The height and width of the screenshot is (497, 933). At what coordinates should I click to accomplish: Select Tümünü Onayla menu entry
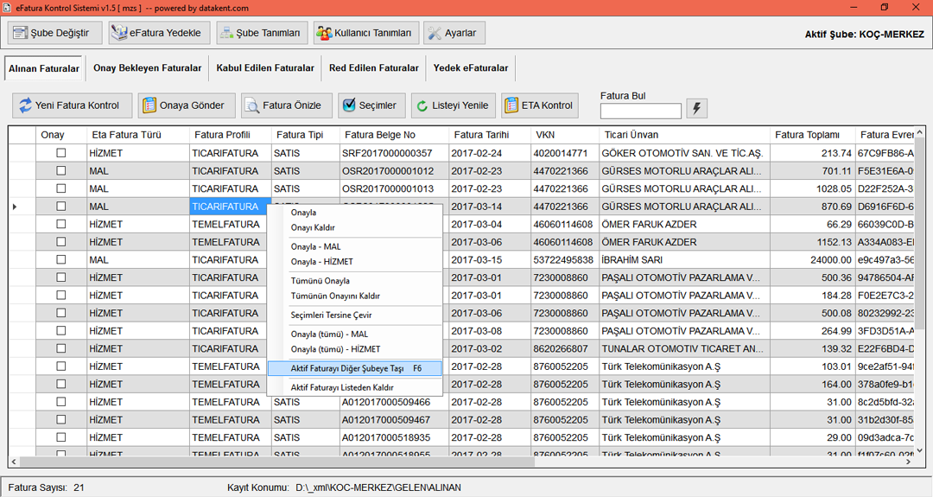[x=355, y=280]
